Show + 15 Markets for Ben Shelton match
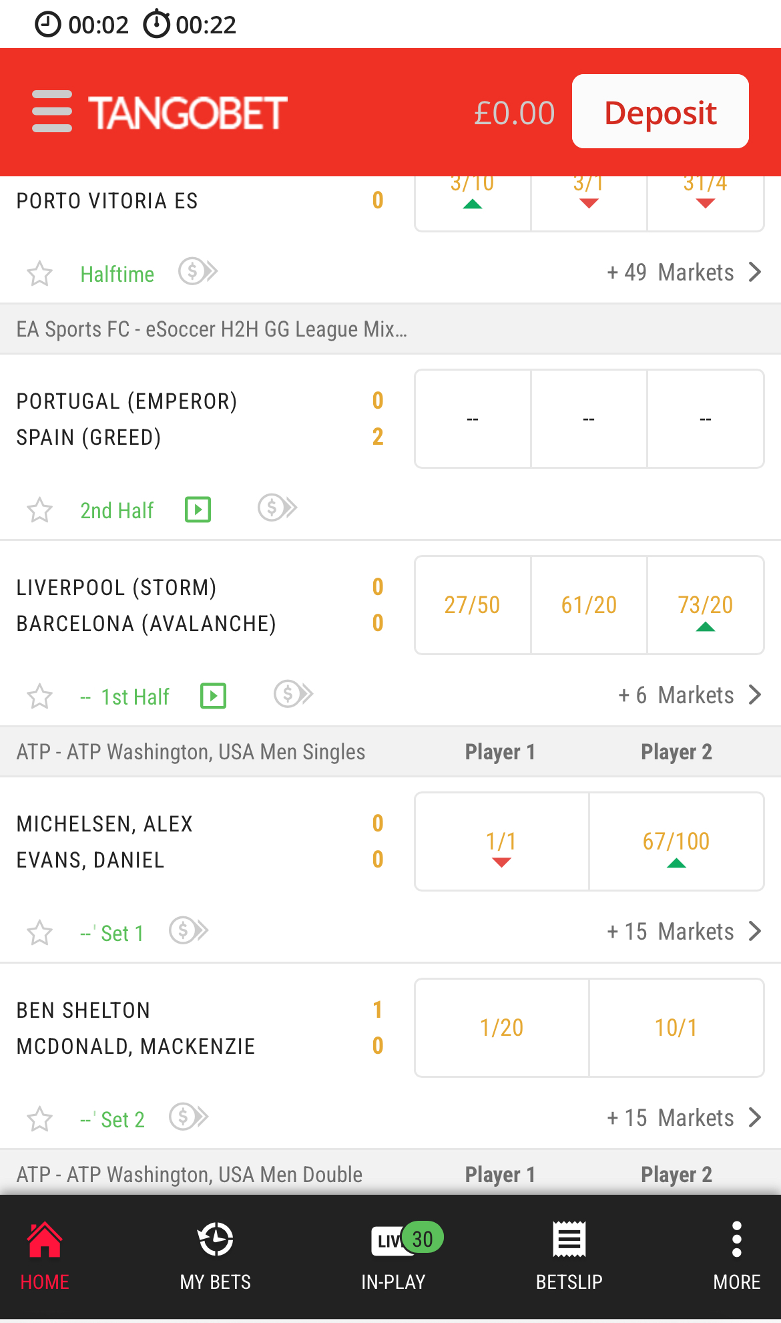The width and height of the screenshot is (781, 1323). pos(684,1118)
